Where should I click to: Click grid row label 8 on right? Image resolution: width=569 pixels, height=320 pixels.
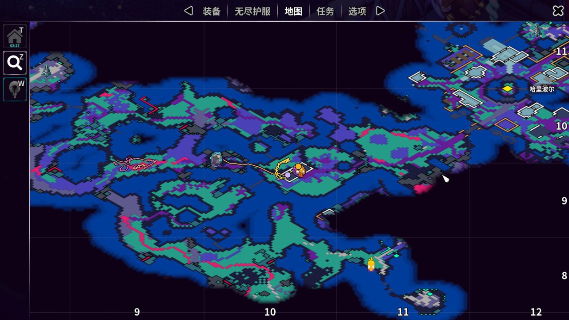564,276
